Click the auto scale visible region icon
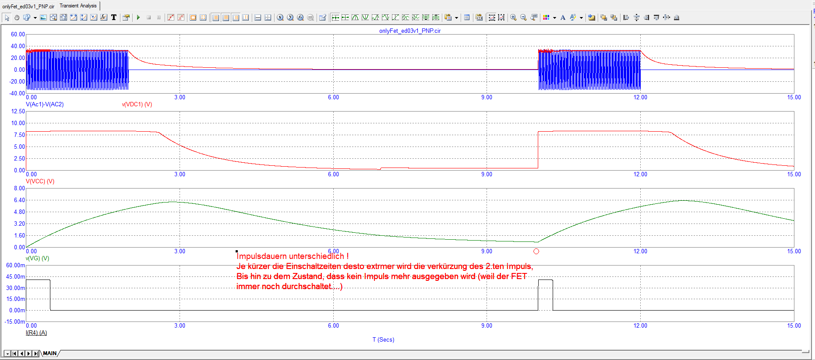The width and height of the screenshot is (815, 360). tap(501, 17)
